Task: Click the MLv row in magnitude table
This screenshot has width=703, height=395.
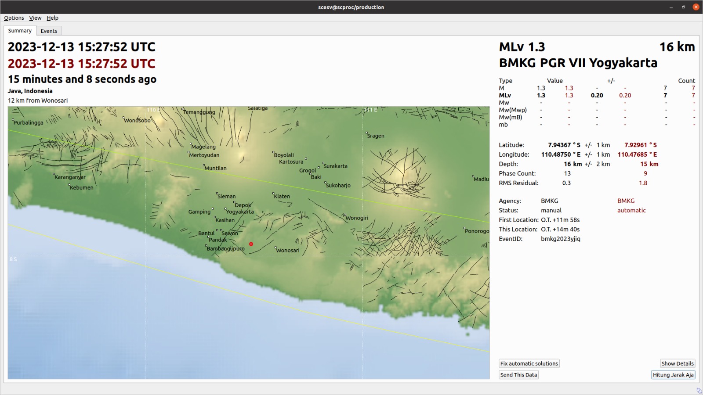Action: (x=597, y=95)
